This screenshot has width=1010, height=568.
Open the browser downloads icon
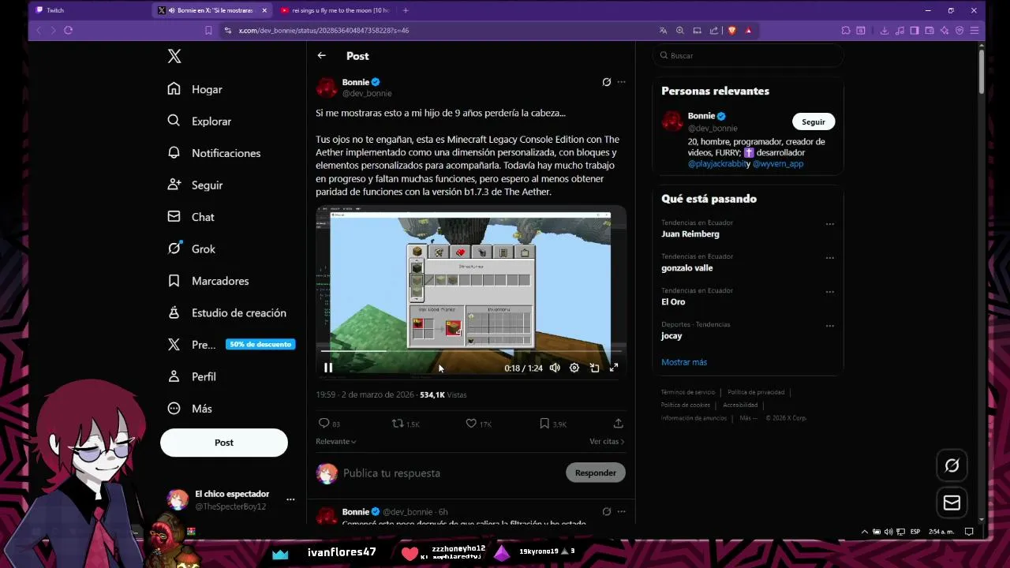pos(884,30)
